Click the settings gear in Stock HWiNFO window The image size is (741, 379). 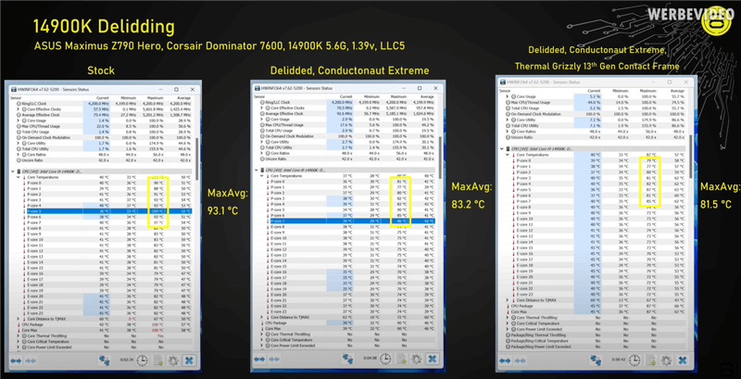[172, 360]
